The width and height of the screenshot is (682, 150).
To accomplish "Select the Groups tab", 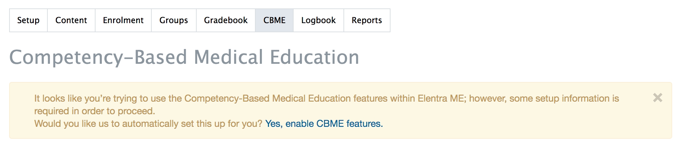I will [x=173, y=20].
